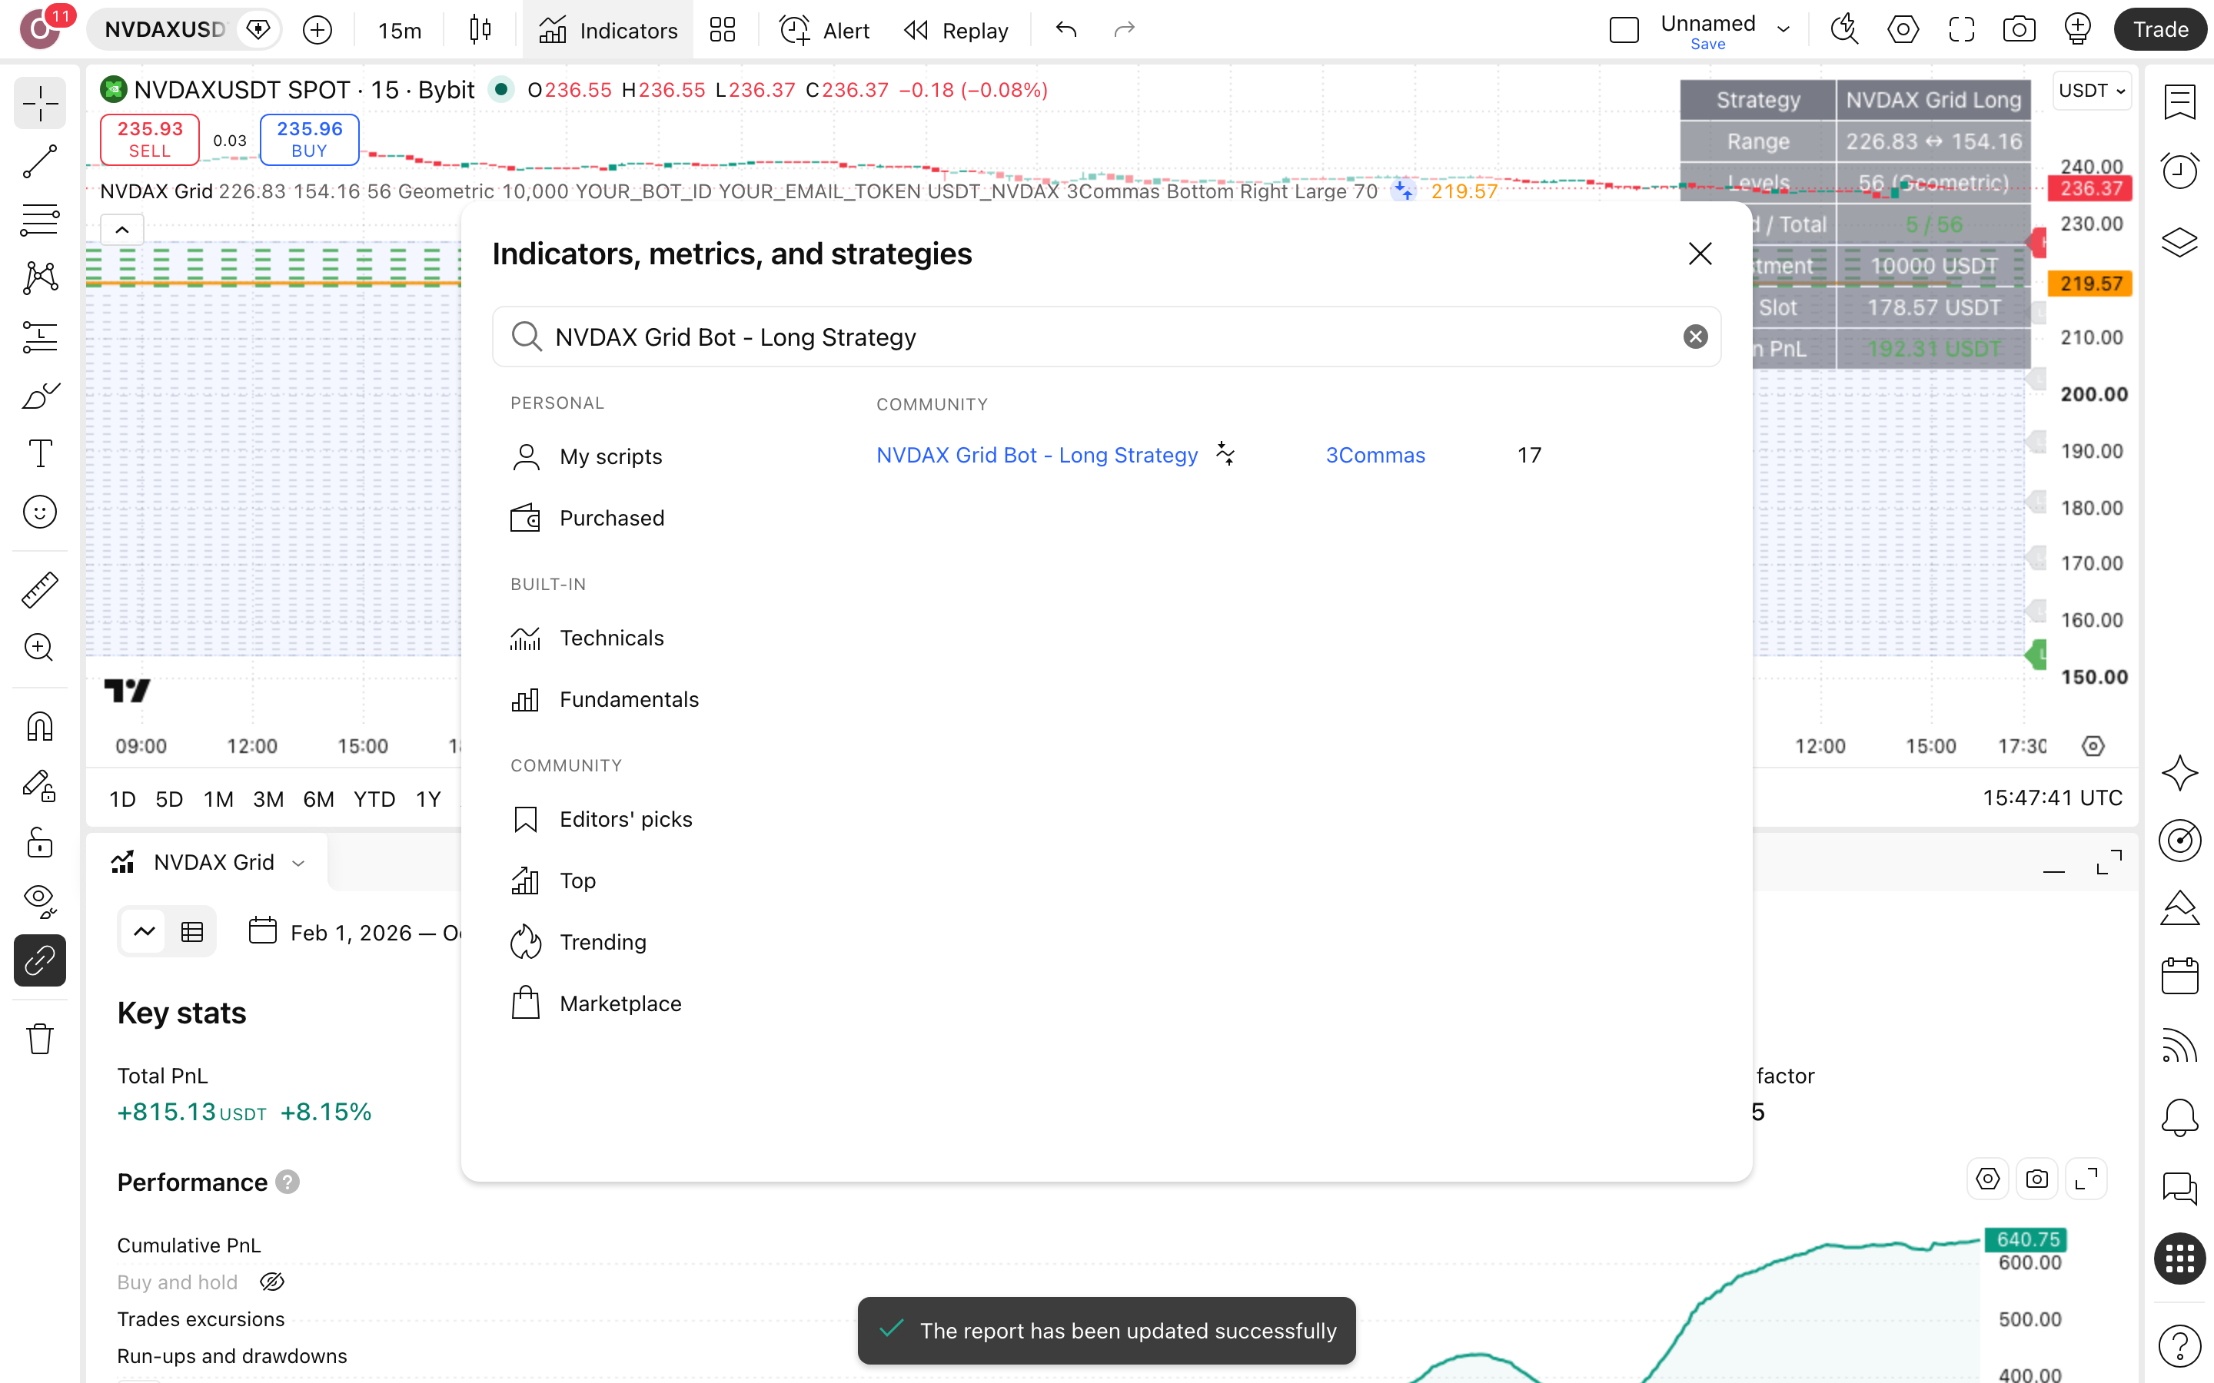Open the Technicals built-in category
The image size is (2214, 1383).
tap(587, 638)
